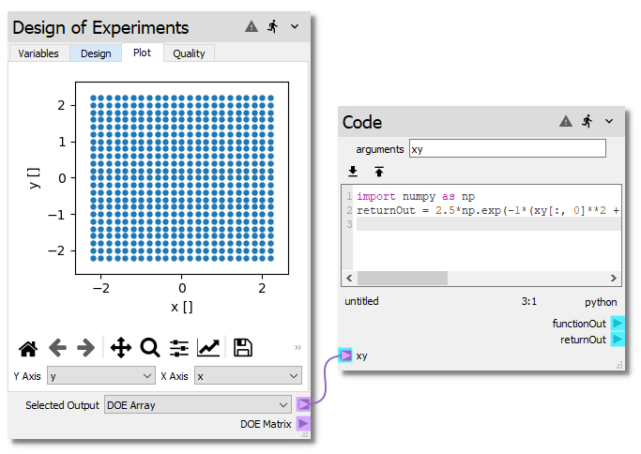Click the import download arrow in Code node
This screenshot has width=641, height=454.
[x=354, y=172]
